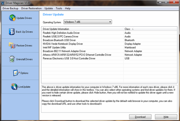
Task: Select Broadcom Bluetooth USB Driver row
Action: (109, 40)
